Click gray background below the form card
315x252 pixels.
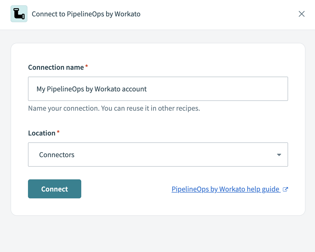(158, 234)
